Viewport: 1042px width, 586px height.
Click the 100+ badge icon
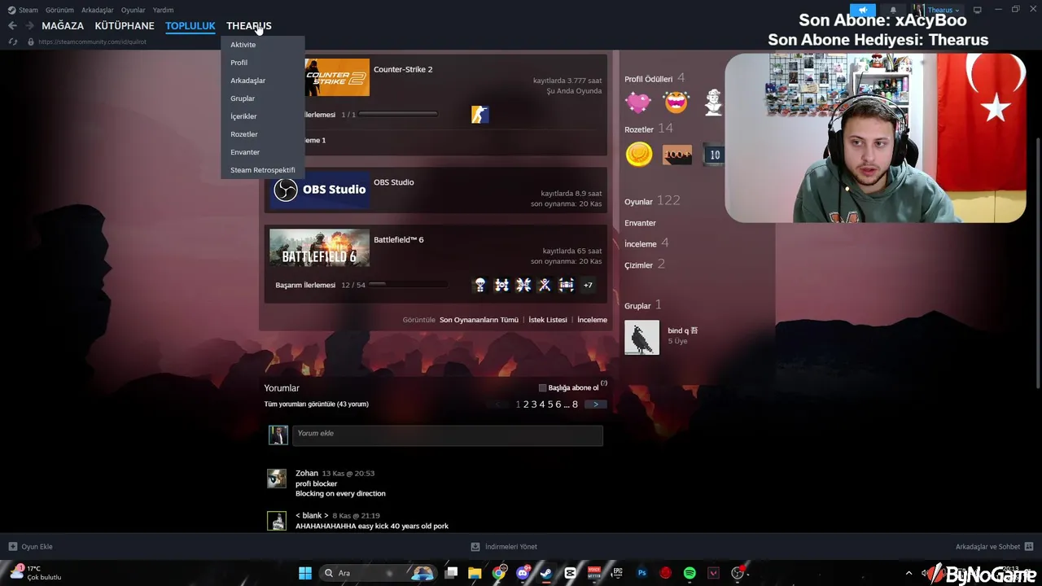click(x=676, y=155)
